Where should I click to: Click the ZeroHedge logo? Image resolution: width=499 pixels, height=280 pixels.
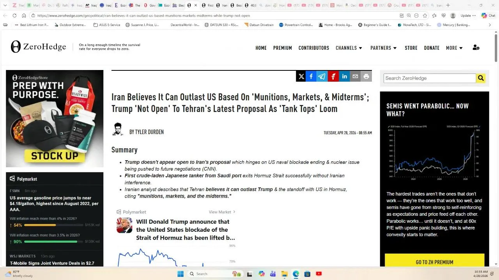click(38, 47)
